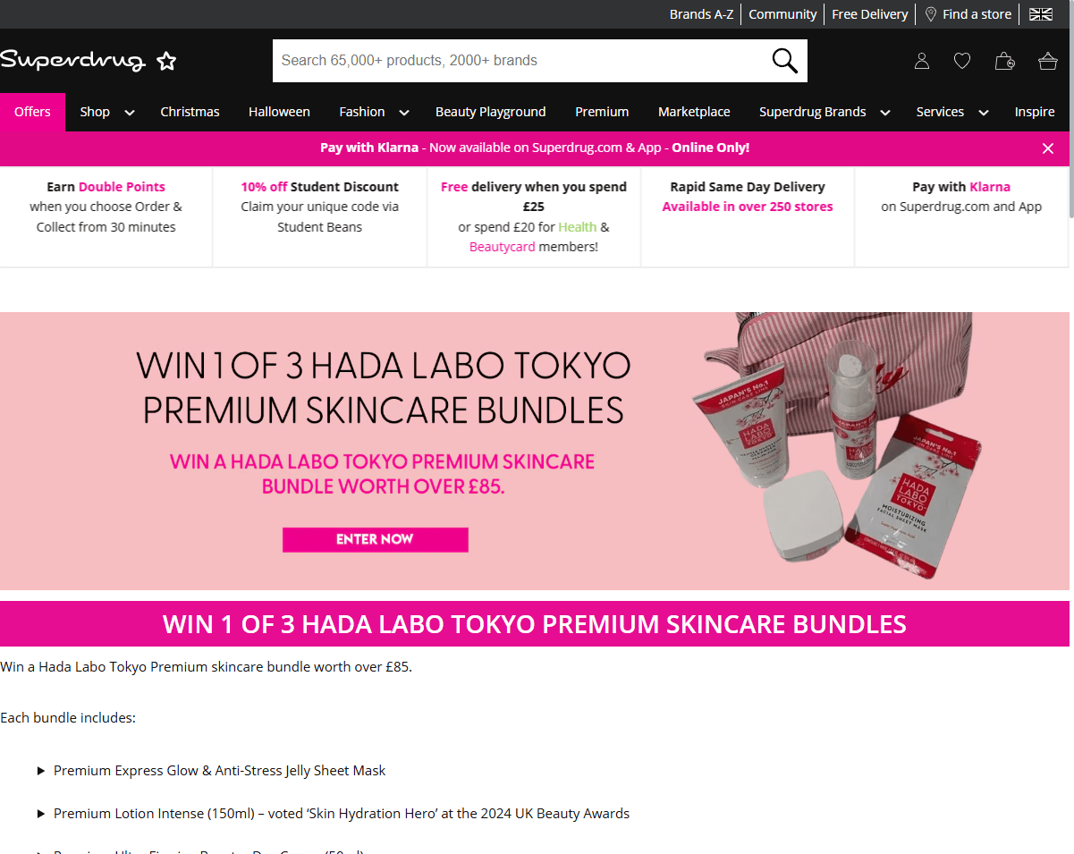Expand the Fashion dropdown arrow
Screen dimensions: 1074x854
(x=404, y=113)
